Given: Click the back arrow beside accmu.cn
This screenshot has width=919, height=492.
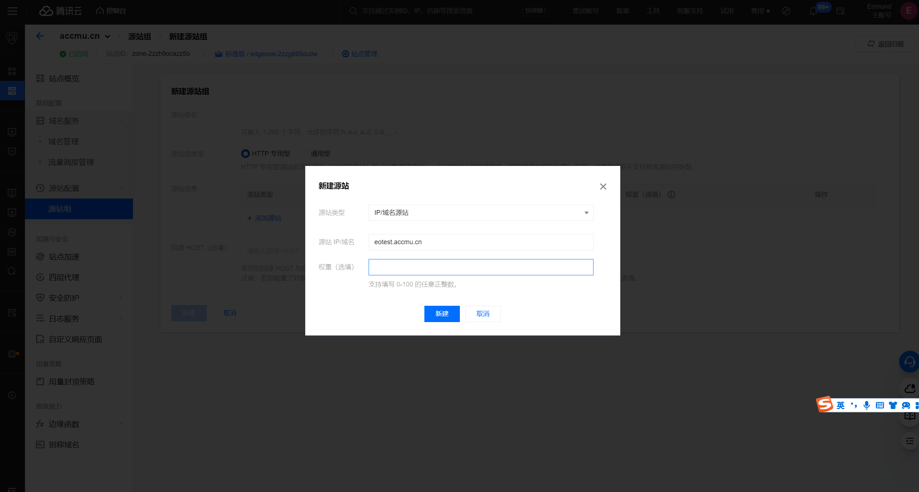Looking at the screenshot, I should [x=40, y=36].
